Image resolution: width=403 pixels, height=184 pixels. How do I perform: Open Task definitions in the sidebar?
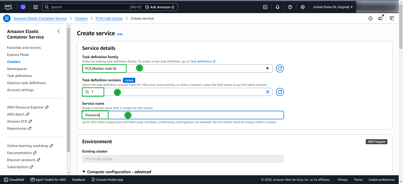(20, 76)
